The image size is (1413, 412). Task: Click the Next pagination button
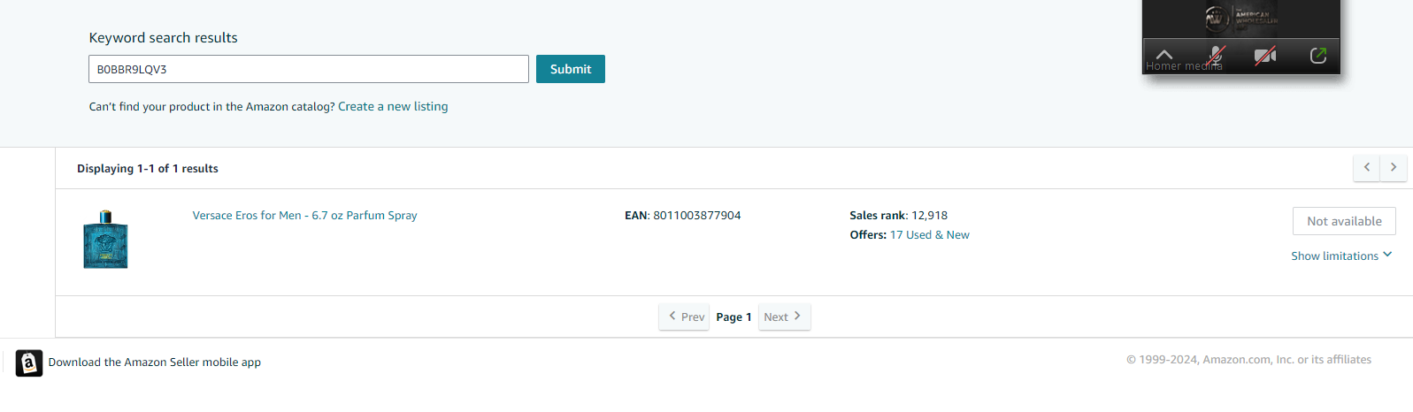coord(784,317)
